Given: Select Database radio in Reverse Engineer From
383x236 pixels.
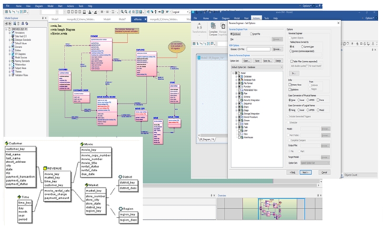Looking at the screenshot, I should [x=232, y=34].
